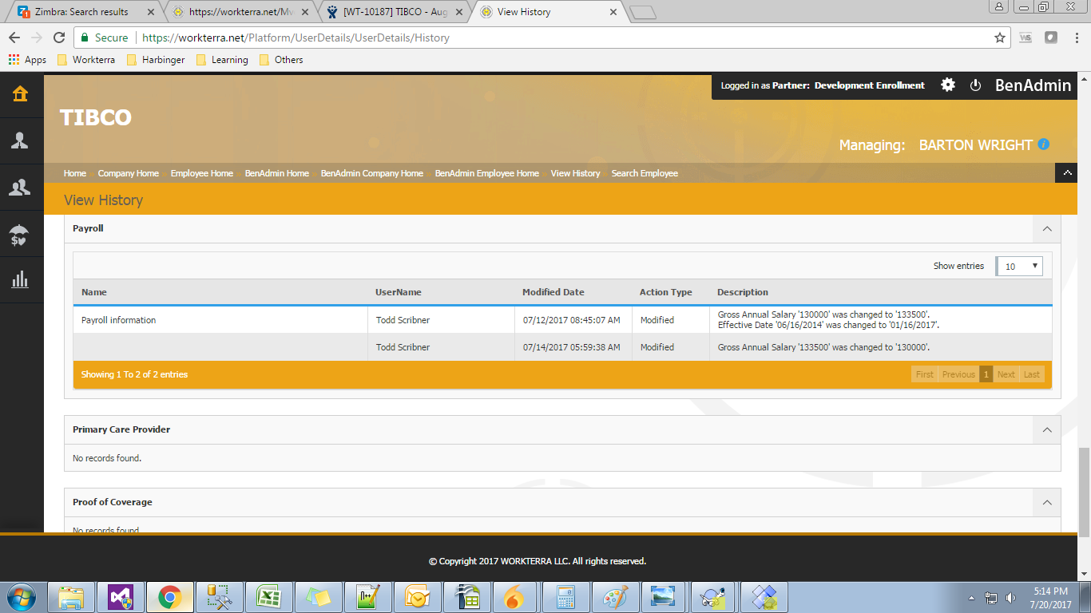Show hidden system tray icons
Image resolution: width=1091 pixels, height=613 pixels.
tap(972, 597)
